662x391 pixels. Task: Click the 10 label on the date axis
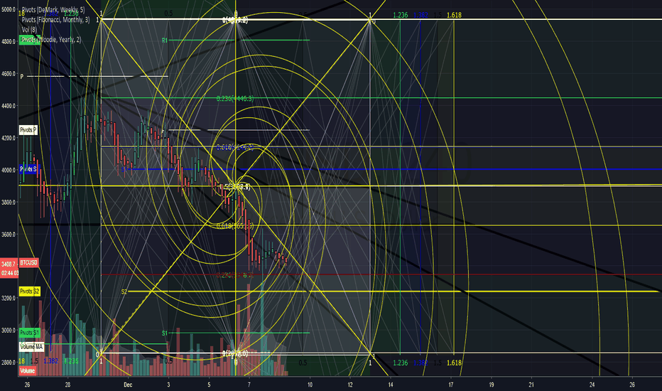pyautogui.click(x=310, y=385)
